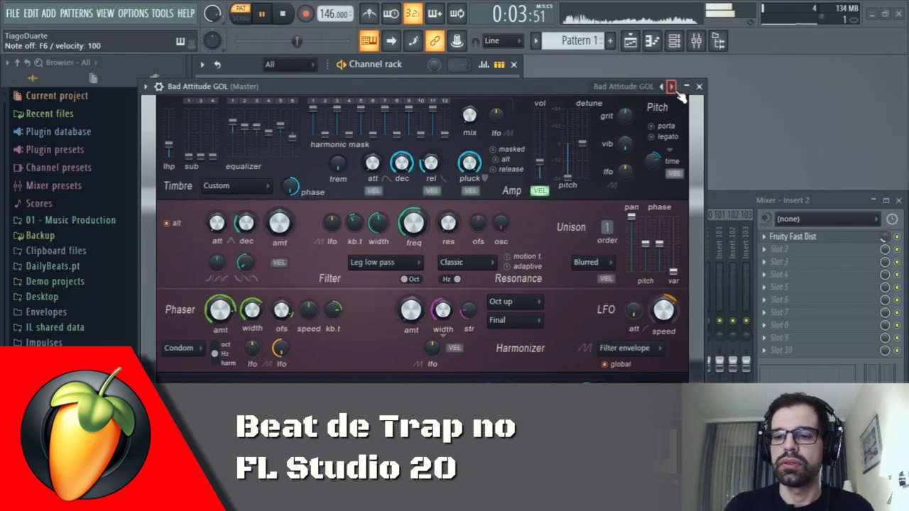Toggle the metronome icon
Screen dimensions: 909x511
(x=369, y=13)
